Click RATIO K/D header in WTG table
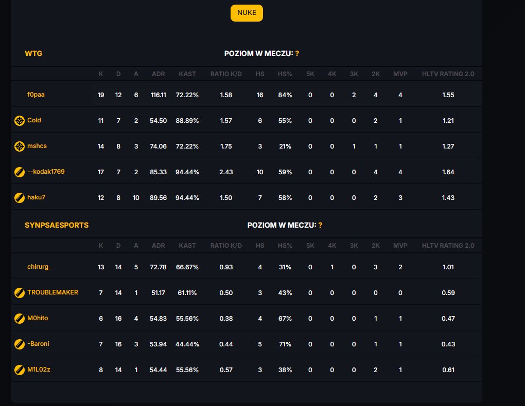Viewport: 525px width, 406px height. coord(226,74)
